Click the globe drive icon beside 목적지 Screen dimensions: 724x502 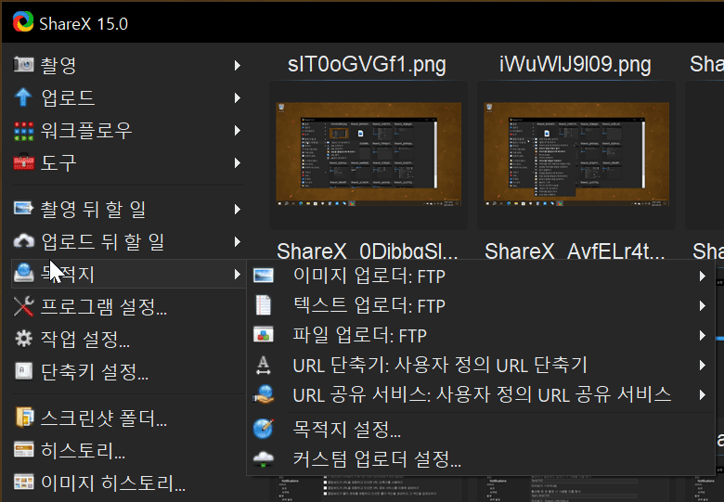coord(23,274)
